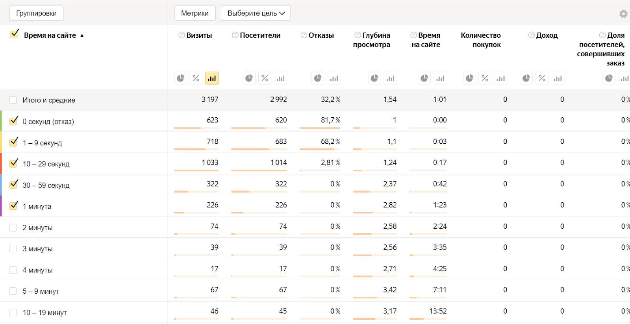Toggle sort arrow beside Время на сайте
This screenshot has width=630, height=324.
tap(82, 35)
